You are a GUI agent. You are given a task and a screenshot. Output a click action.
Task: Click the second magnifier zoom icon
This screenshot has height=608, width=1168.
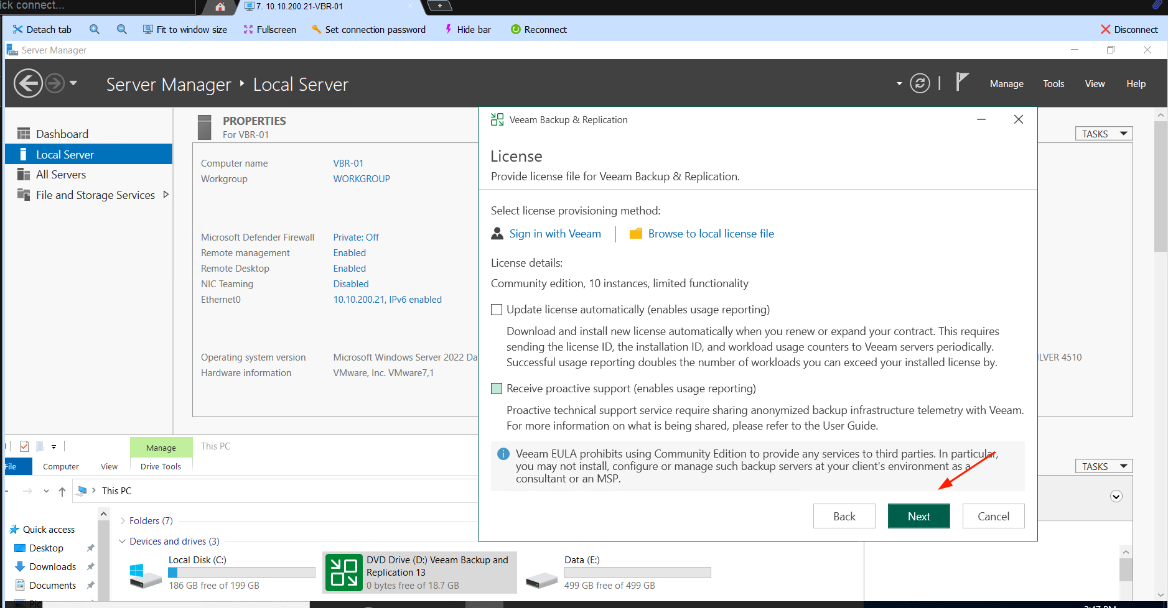coord(122,29)
